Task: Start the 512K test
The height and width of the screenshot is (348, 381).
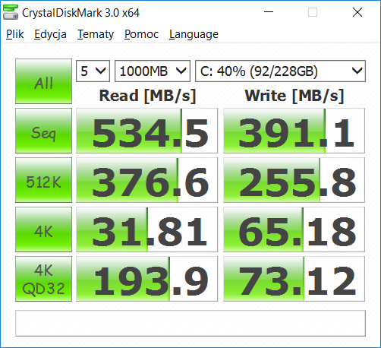Action: click(43, 180)
